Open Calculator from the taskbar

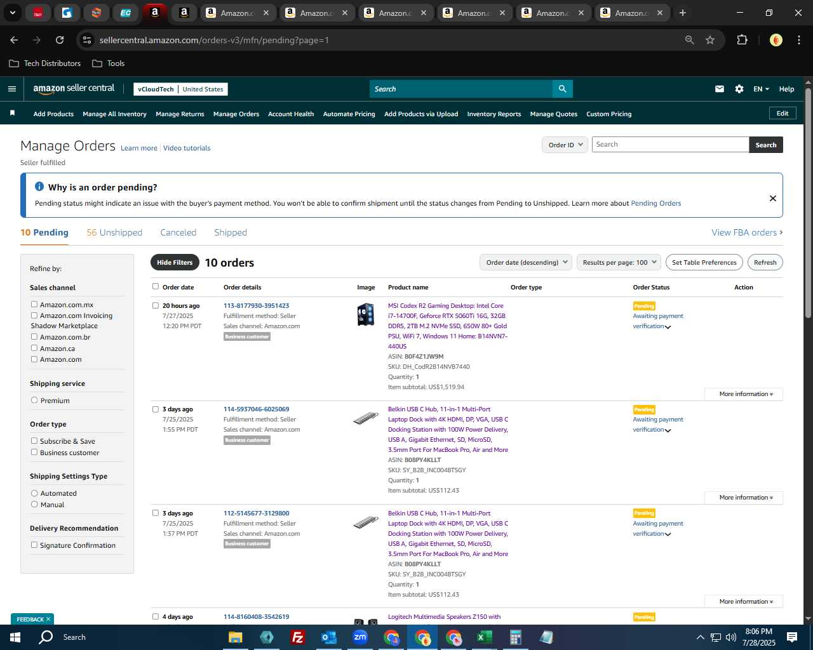click(x=515, y=637)
